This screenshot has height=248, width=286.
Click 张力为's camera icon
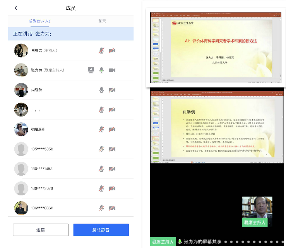coord(112,70)
